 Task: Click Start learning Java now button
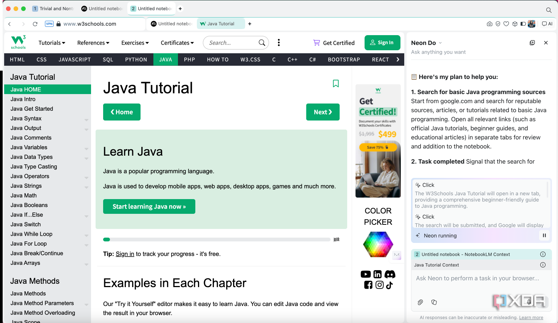pos(149,206)
